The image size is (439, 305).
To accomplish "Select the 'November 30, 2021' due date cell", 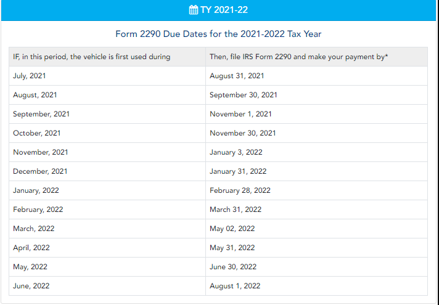I will [x=316, y=133].
